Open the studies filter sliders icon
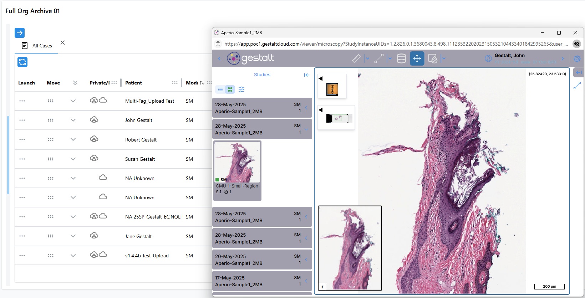The image size is (585, 298). 241,89
